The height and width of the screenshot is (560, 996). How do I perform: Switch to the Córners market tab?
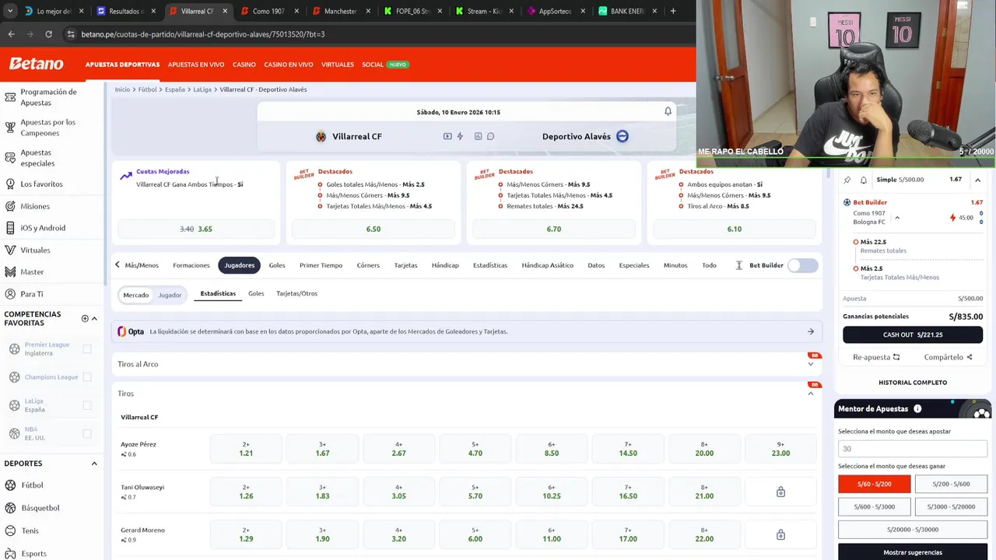[368, 265]
